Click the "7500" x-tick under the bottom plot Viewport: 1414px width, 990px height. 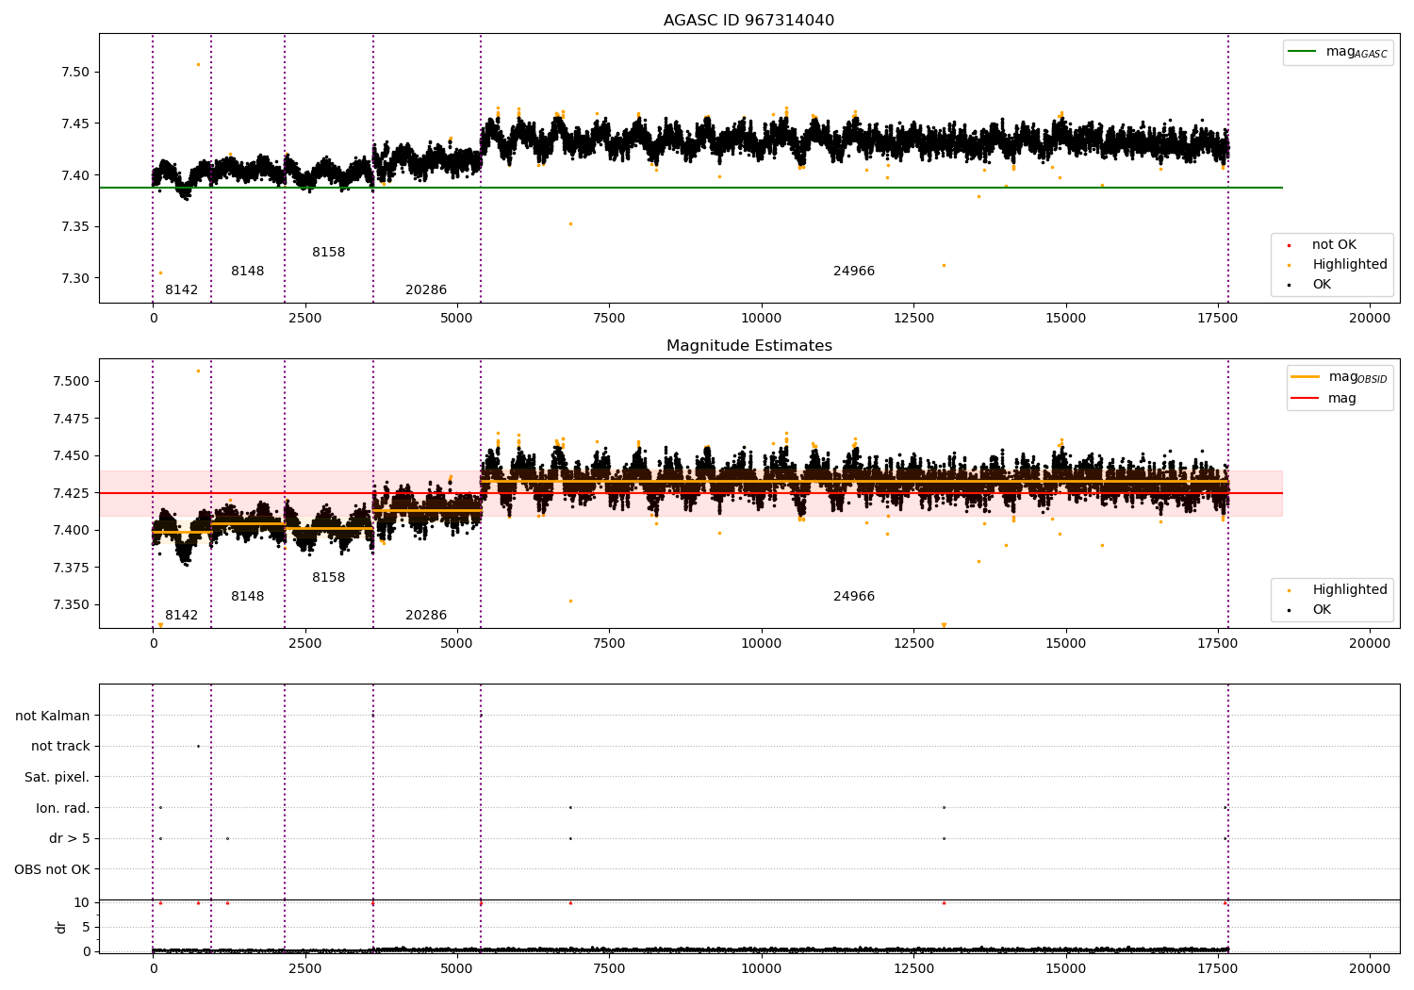(609, 968)
